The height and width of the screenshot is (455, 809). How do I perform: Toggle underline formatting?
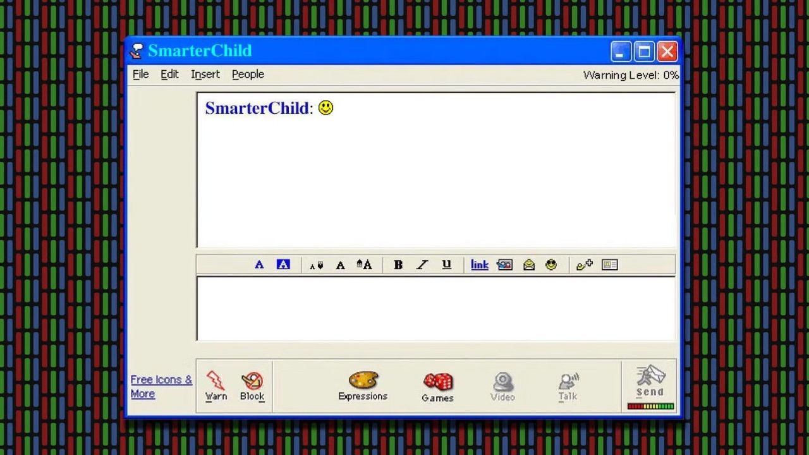(x=446, y=265)
